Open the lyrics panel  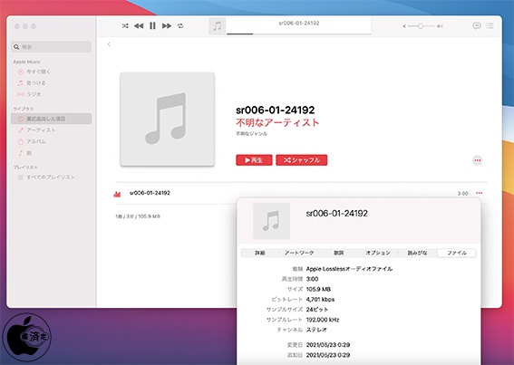click(477, 25)
